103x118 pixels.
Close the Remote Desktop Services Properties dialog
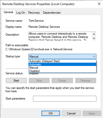(x=99, y=4)
